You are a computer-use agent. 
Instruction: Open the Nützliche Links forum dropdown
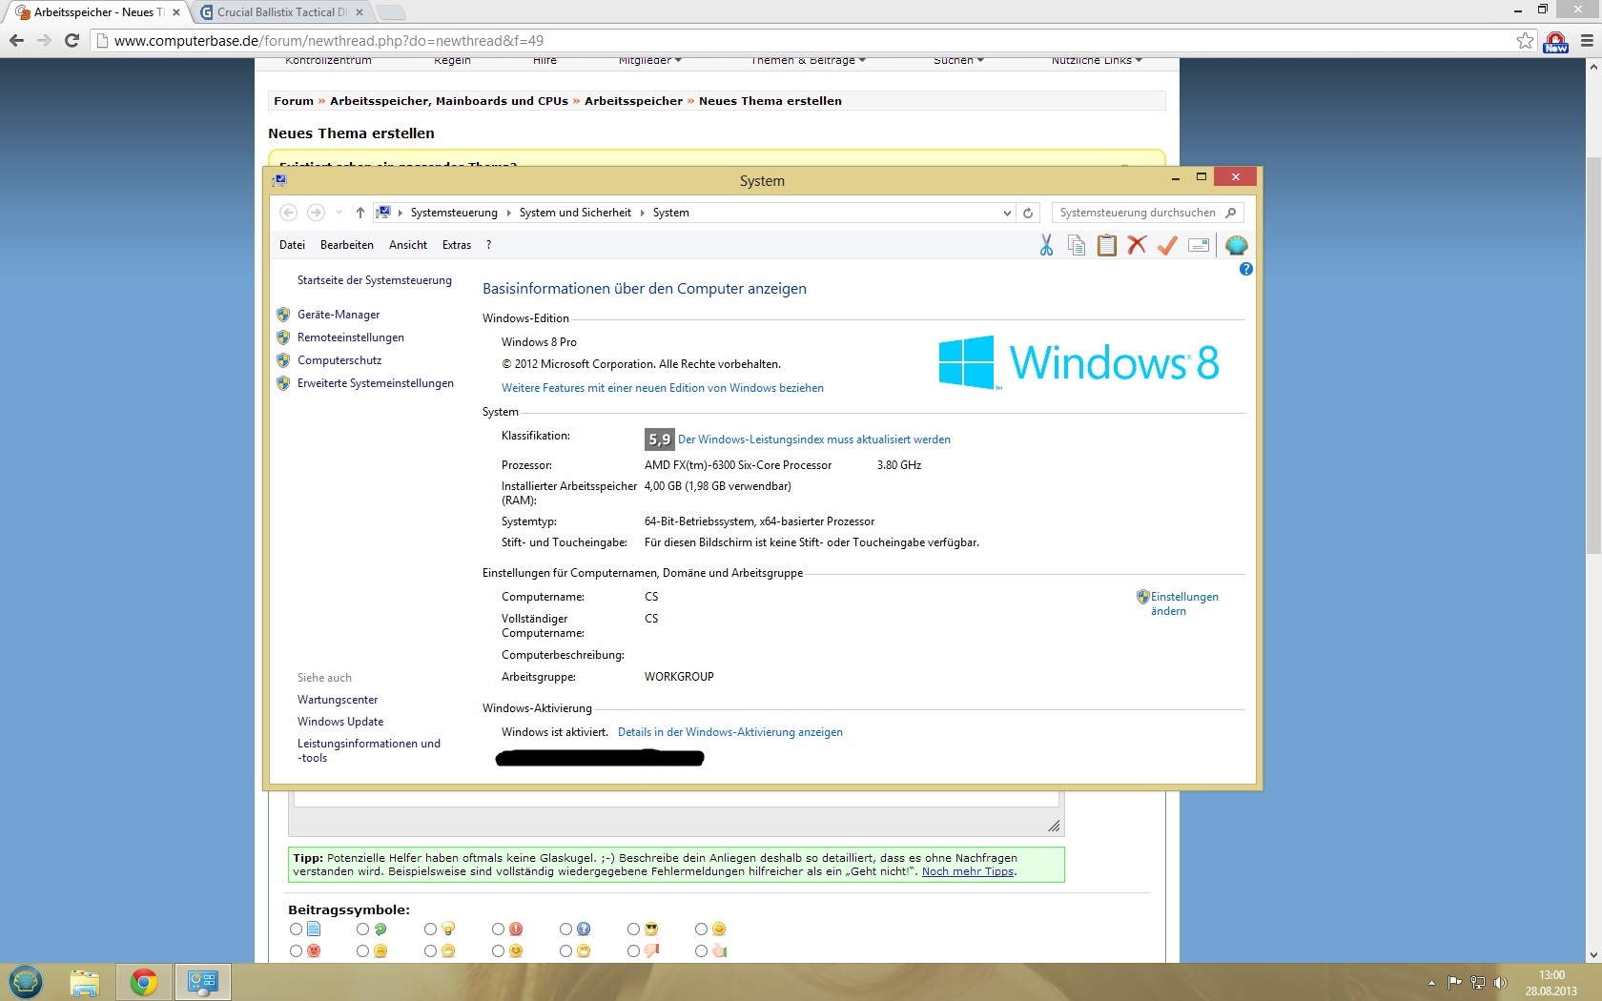click(1097, 61)
